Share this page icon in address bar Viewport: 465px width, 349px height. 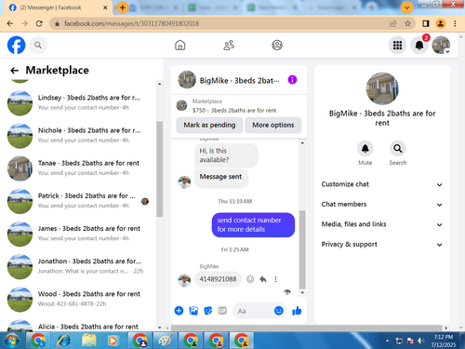(393, 23)
